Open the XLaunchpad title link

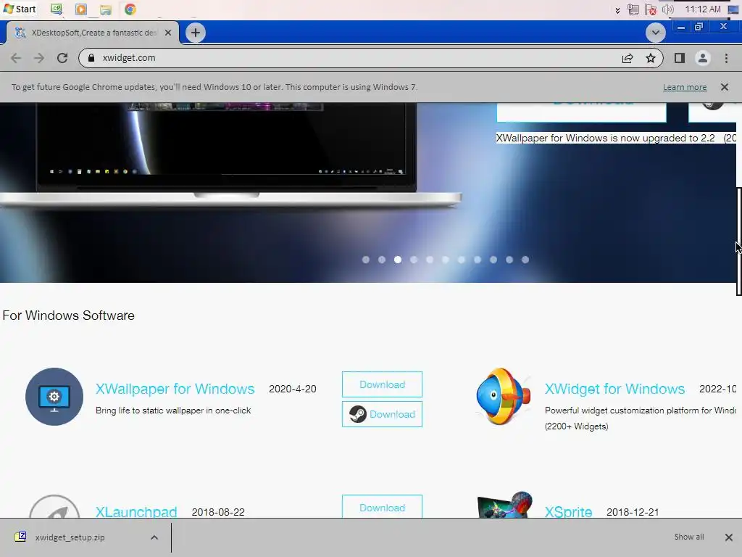click(136, 511)
